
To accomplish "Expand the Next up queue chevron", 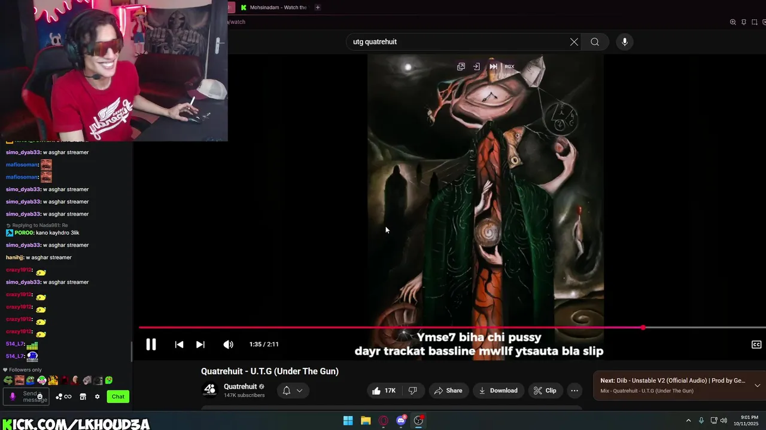I will pyautogui.click(x=757, y=385).
